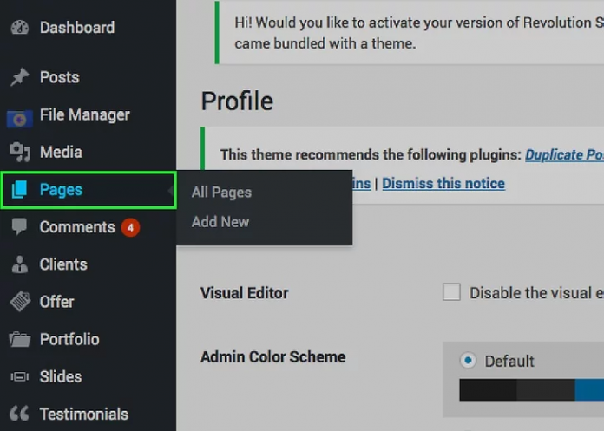Select the Default color scheme radio button

[x=469, y=361]
